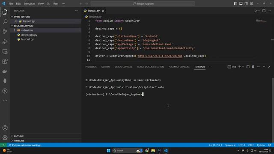Viewport: 274px width, 154px height.
Task: Close the lesson1.py editor tab
Action: tap(103, 11)
